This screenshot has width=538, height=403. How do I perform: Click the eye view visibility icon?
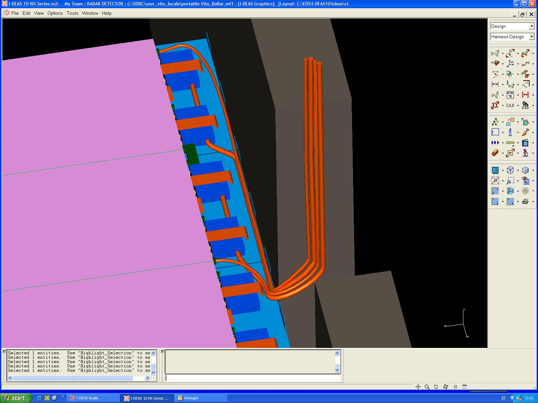pos(525,180)
